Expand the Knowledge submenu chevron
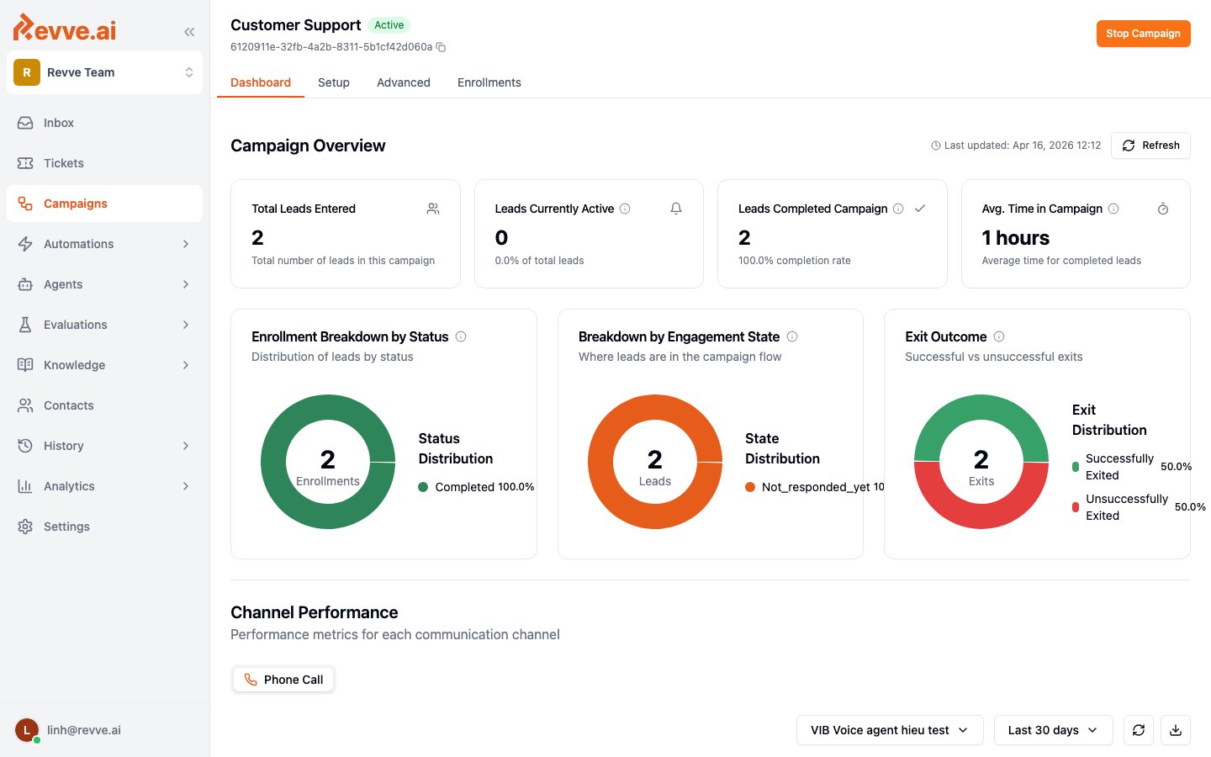This screenshot has height=757, width=1211. tap(186, 365)
